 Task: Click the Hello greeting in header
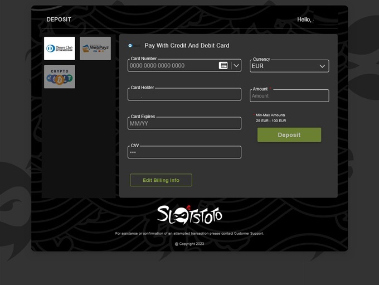pyautogui.click(x=304, y=20)
